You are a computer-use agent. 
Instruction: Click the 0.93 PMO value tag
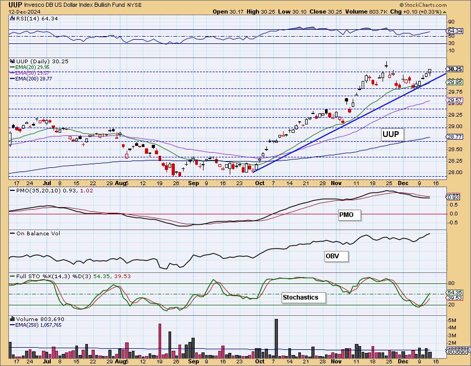pyautogui.click(x=453, y=197)
